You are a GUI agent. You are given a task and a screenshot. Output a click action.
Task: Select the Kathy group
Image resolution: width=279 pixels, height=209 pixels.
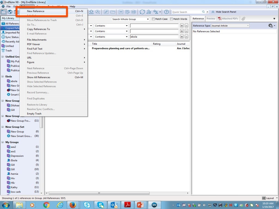[14, 187]
